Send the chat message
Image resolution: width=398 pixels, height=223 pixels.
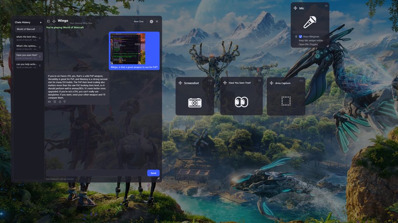[153, 173]
